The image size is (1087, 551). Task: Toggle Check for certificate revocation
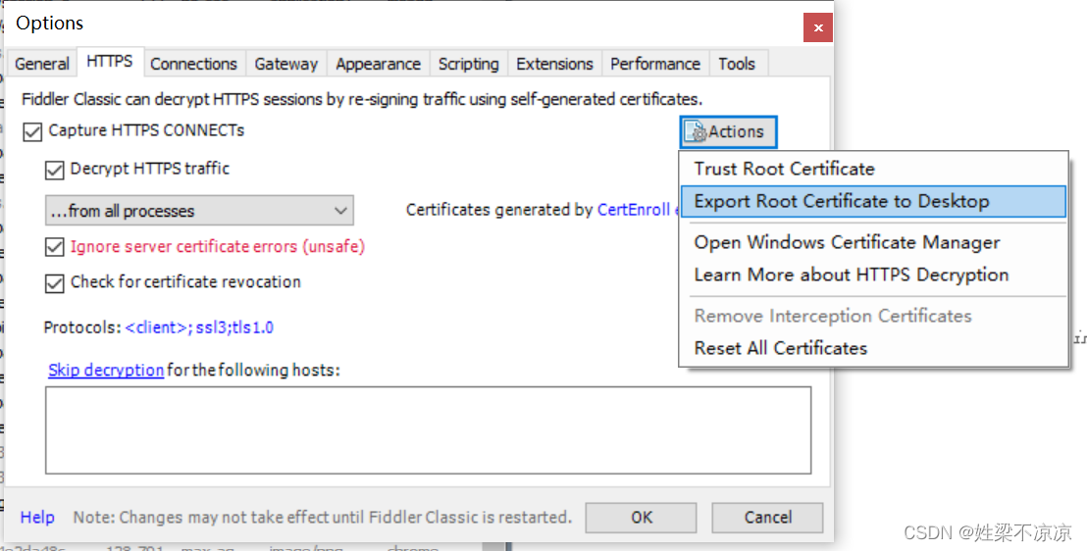(x=54, y=282)
